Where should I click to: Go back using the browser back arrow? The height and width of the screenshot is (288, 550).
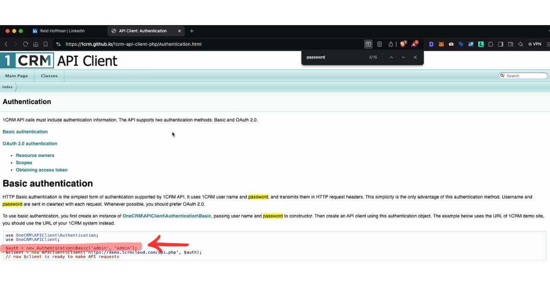pos(6,44)
